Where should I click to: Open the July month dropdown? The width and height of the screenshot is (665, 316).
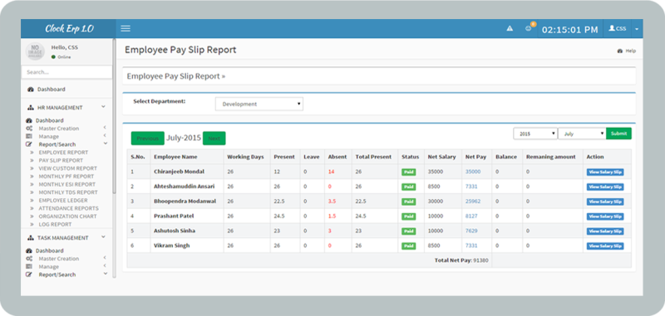coord(583,134)
